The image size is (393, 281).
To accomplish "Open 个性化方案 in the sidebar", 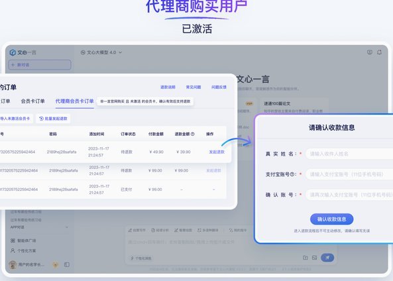I will 23,251.
